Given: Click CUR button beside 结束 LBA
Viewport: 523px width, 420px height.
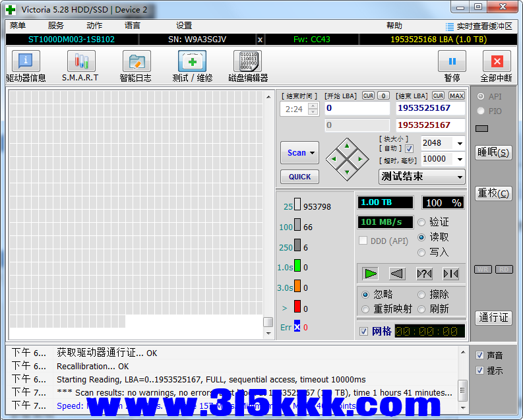Looking at the screenshot, I should [x=438, y=96].
